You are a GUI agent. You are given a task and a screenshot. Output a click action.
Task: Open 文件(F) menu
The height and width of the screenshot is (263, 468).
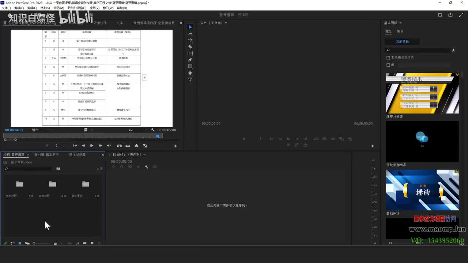tap(6, 8)
